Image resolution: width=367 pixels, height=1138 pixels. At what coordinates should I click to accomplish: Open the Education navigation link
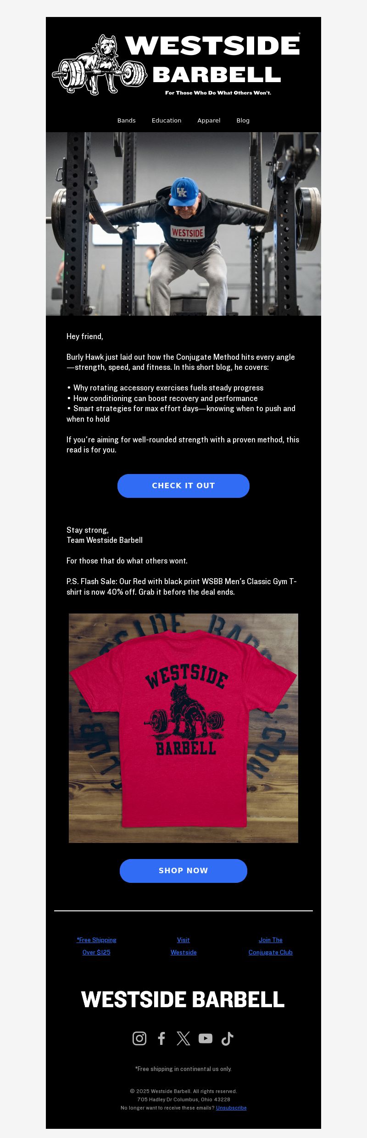coord(167,120)
